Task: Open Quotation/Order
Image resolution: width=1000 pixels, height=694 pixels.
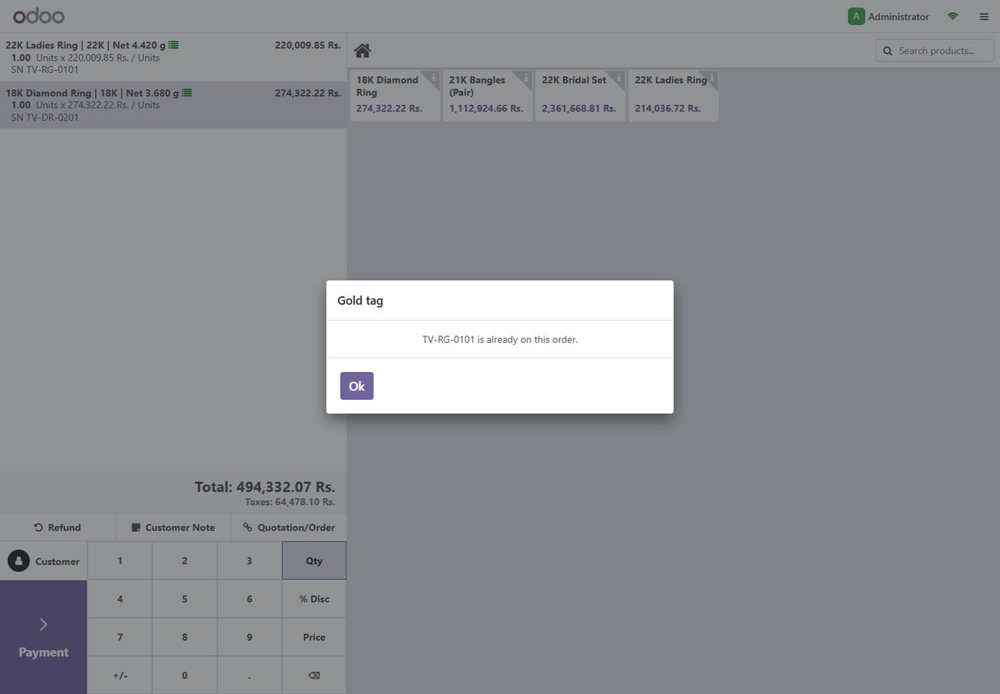Action: pyautogui.click(x=289, y=528)
